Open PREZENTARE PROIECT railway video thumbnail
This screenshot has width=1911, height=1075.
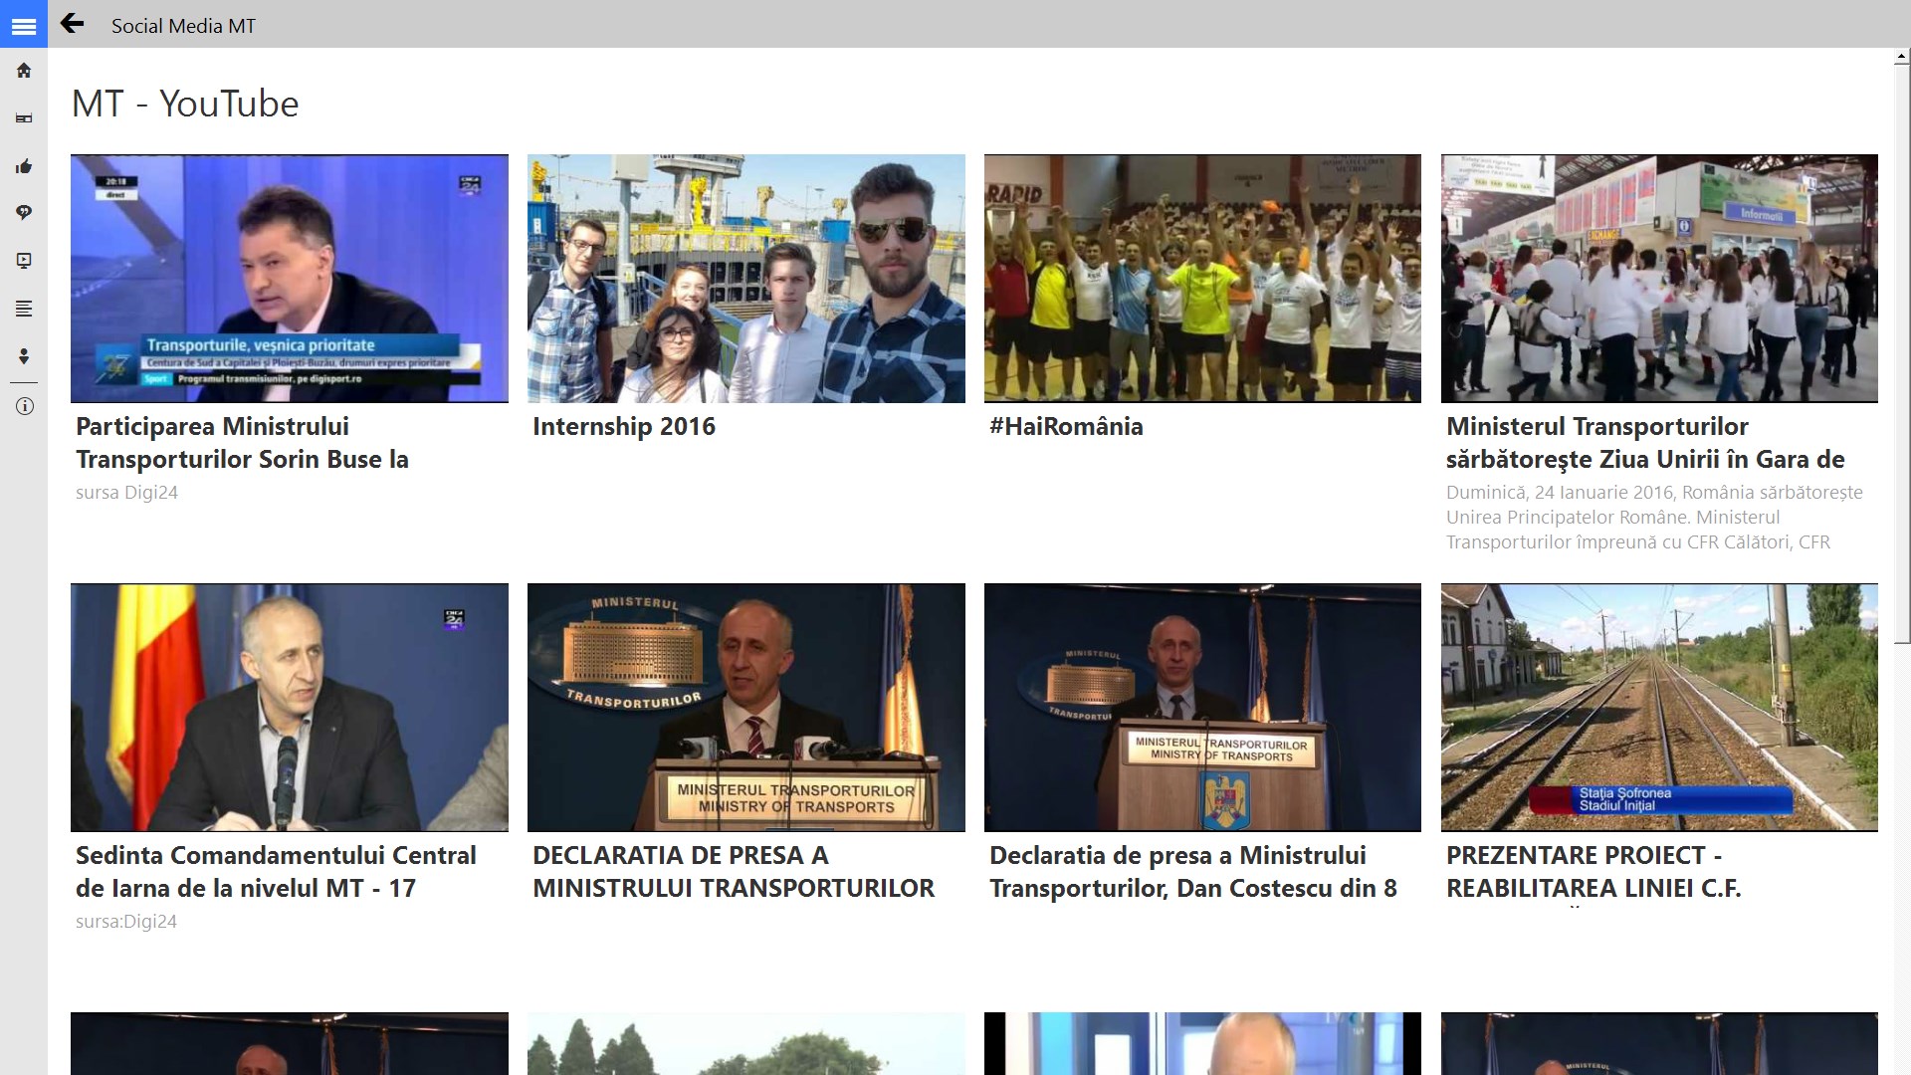(x=1659, y=707)
